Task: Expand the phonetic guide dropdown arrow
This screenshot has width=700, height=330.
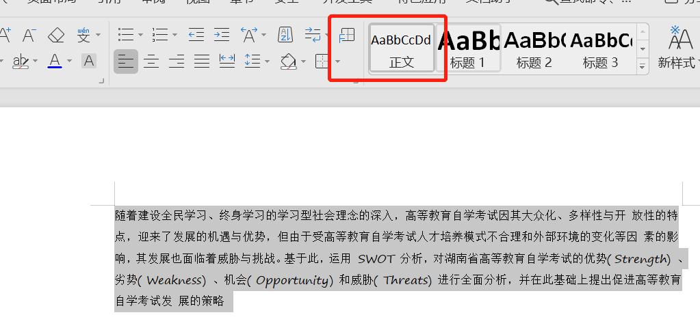Action: tap(99, 35)
